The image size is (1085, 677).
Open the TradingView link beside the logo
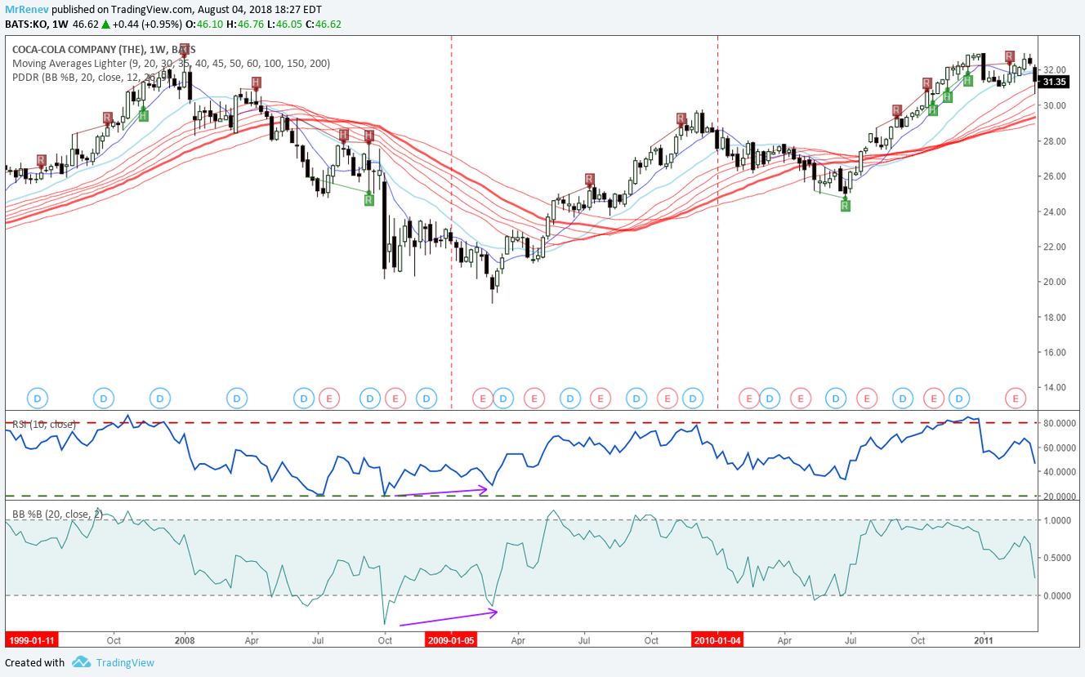click(x=124, y=663)
